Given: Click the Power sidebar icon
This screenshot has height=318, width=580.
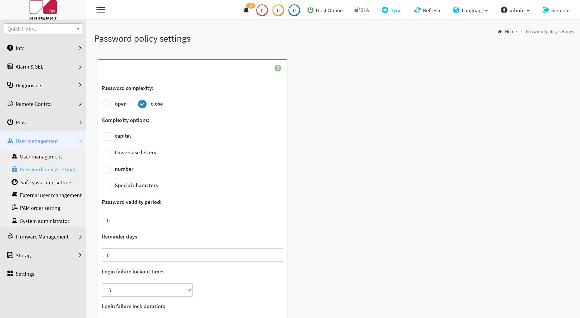Looking at the screenshot, I should 10,122.
